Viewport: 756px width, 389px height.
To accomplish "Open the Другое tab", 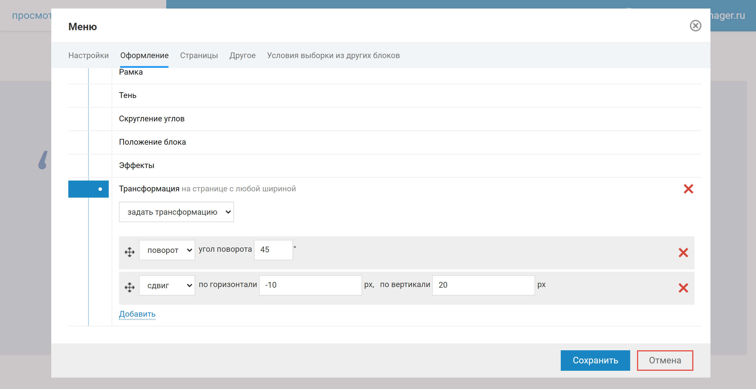I will [x=242, y=56].
